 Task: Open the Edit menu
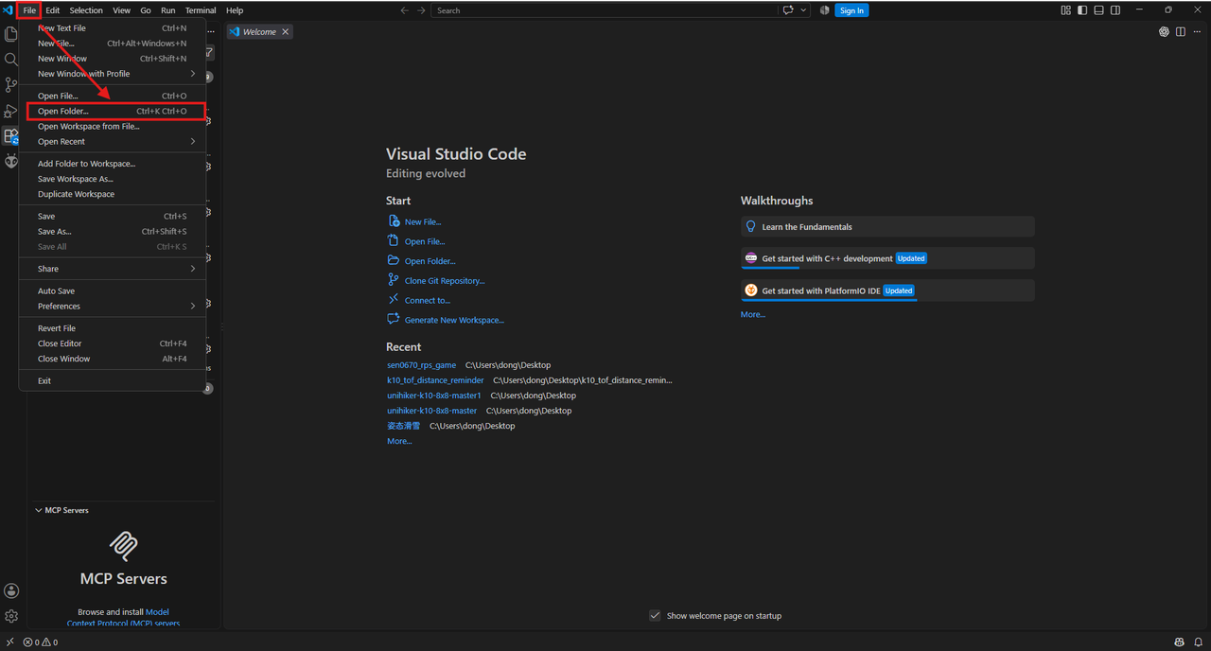[x=53, y=10]
